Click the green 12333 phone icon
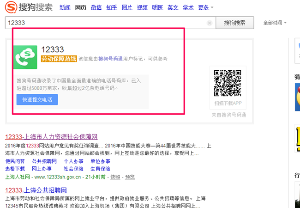300x208 pixels. click(25, 57)
